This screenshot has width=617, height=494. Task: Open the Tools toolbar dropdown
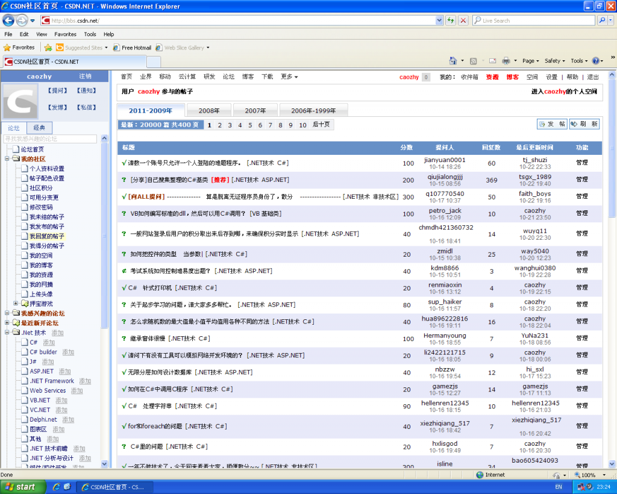coord(579,61)
